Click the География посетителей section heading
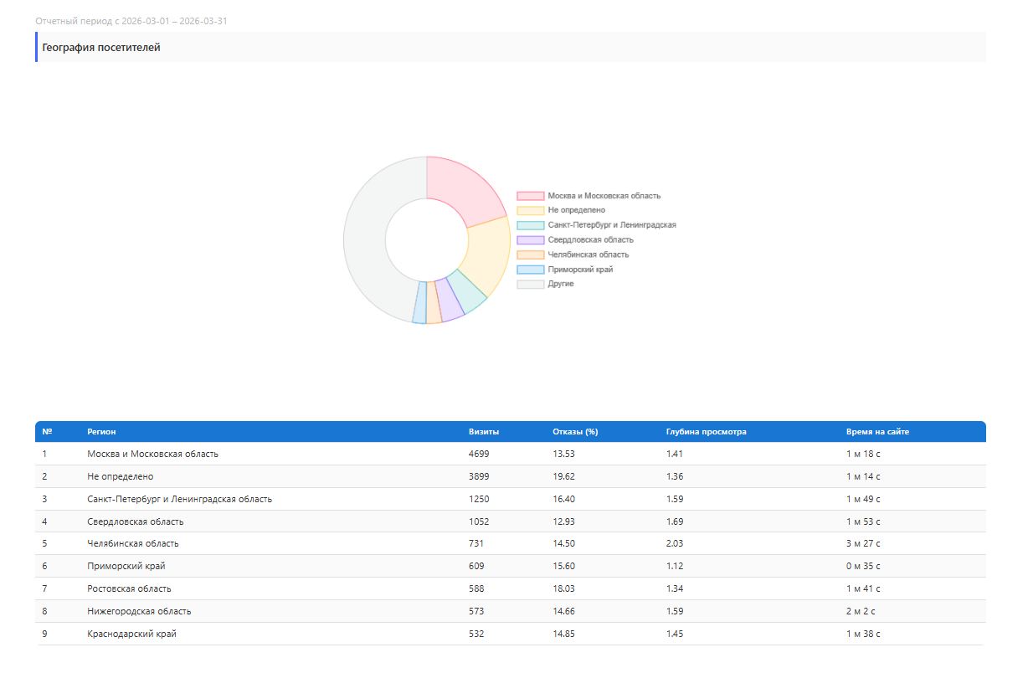This screenshot has height=673, width=1028. (101, 48)
